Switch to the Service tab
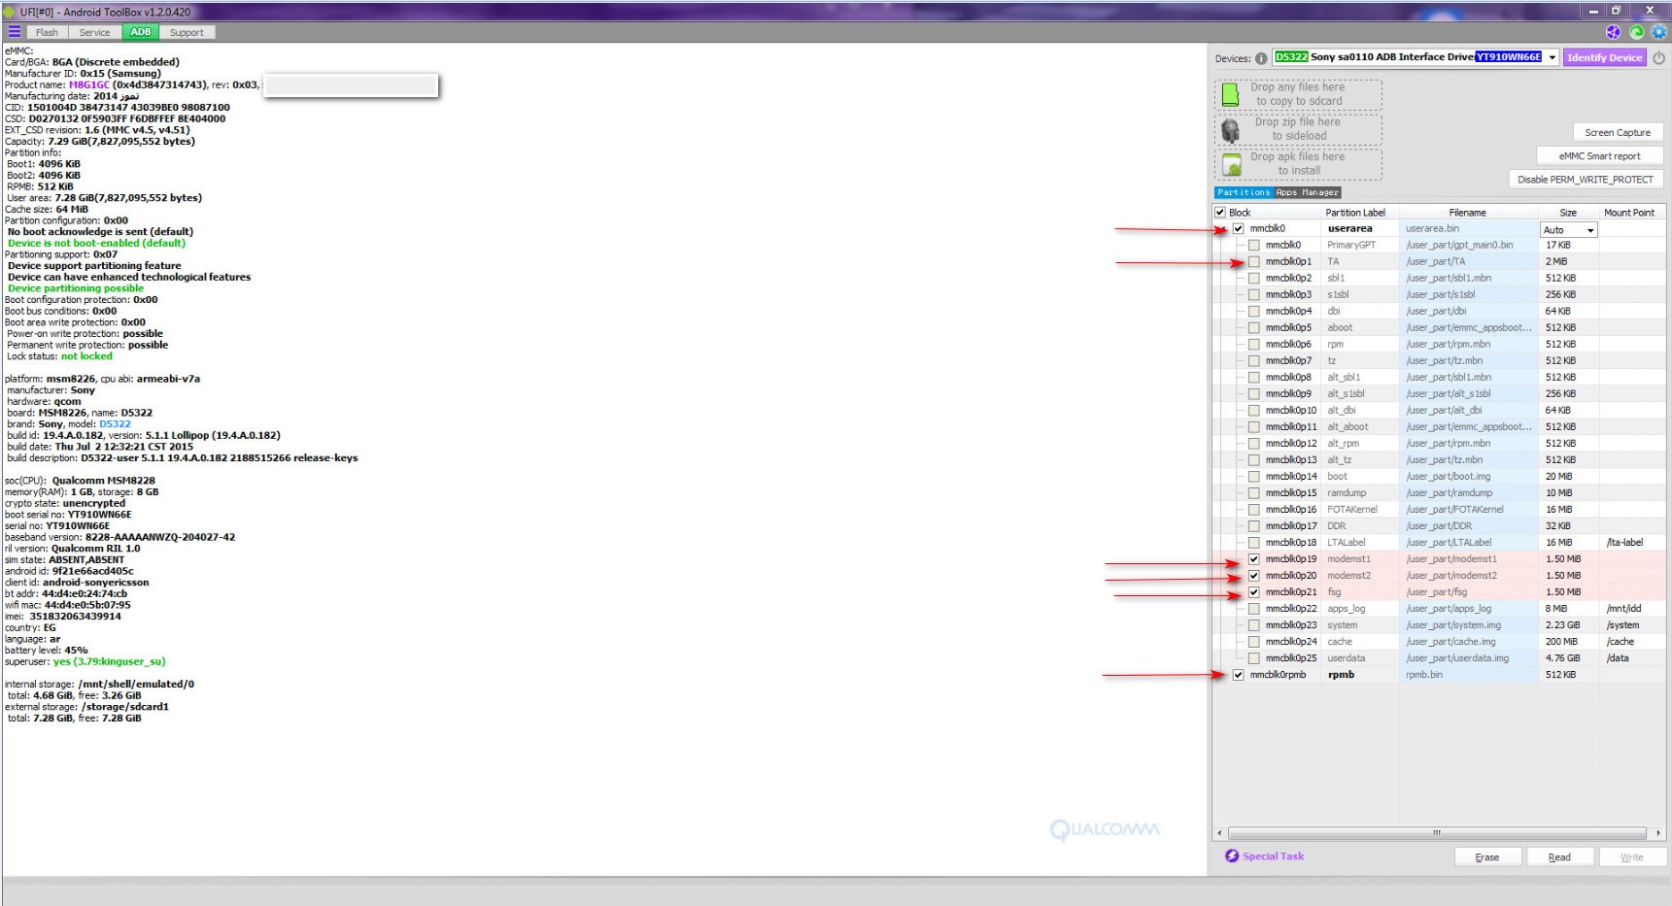This screenshot has height=906, width=1672. 94,32
